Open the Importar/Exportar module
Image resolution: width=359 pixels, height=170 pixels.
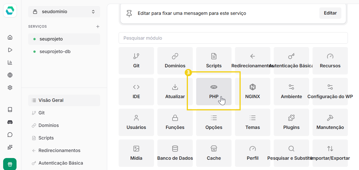click(330, 153)
